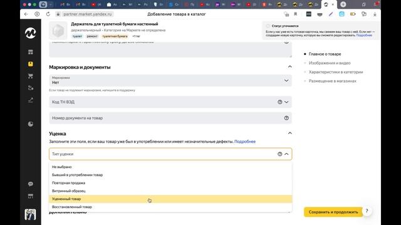Collapse the Маркировка и документы section
This screenshot has width=401, height=225.
[x=289, y=67]
